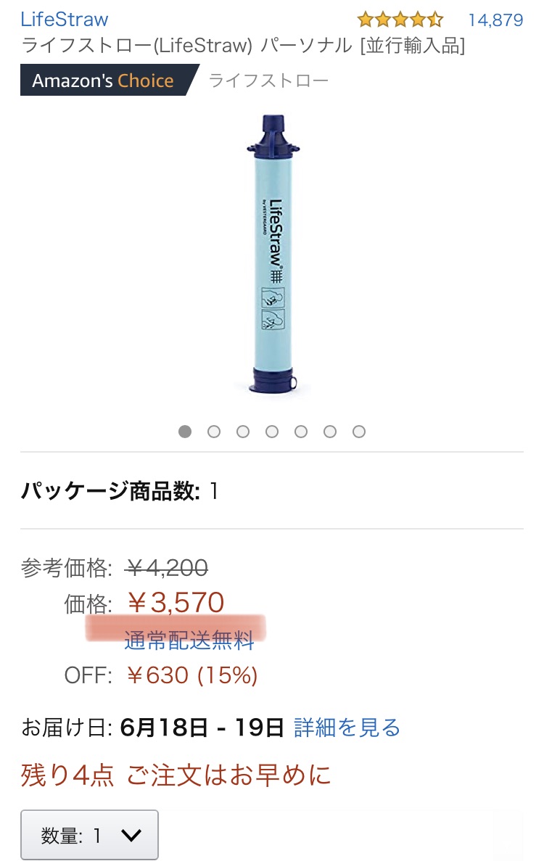Click 詳細を見る delivery details link
The width and height of the screenshot is (544, 861).
347,728
